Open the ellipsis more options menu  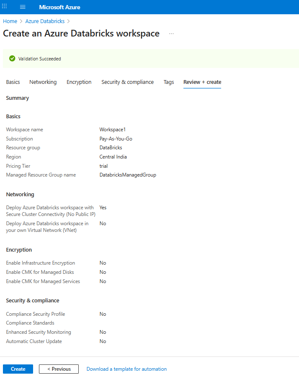171,34
